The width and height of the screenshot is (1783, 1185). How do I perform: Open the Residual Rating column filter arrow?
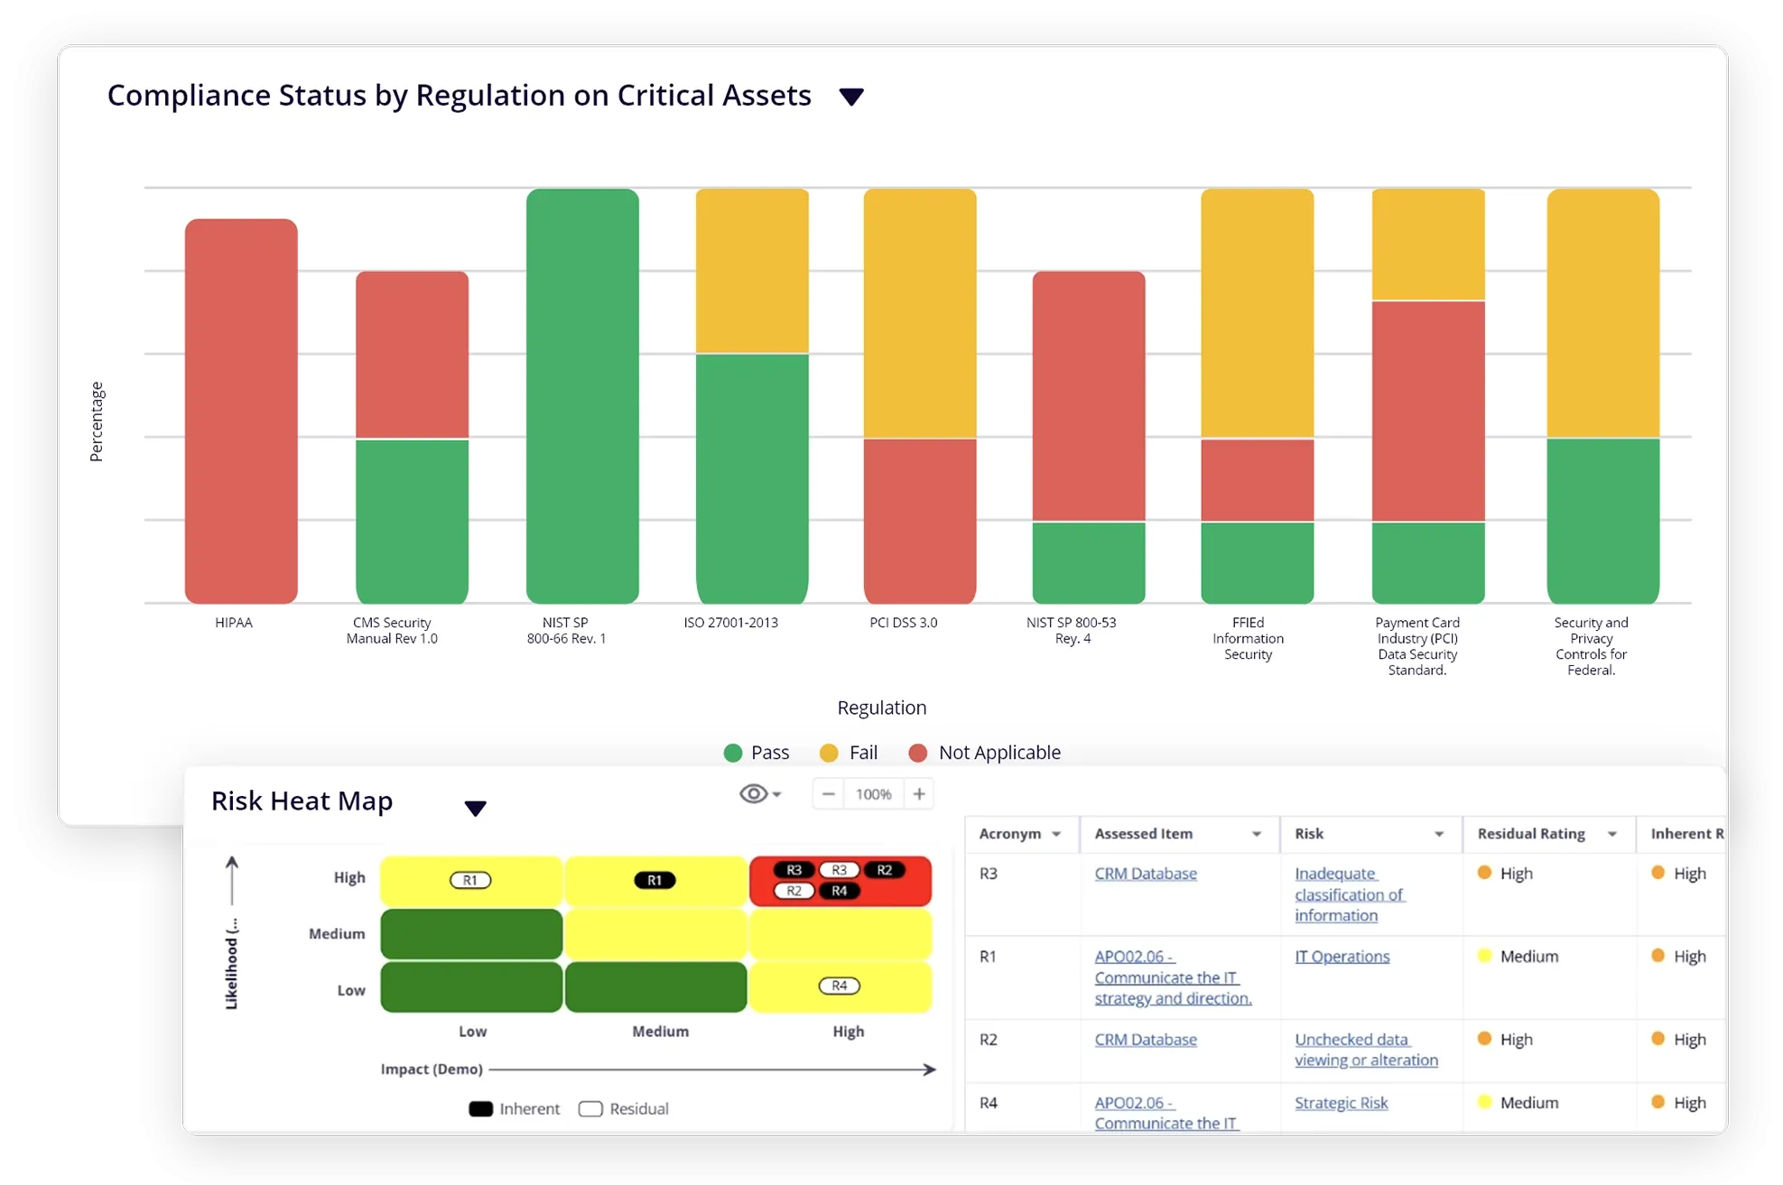point(1612,834)
